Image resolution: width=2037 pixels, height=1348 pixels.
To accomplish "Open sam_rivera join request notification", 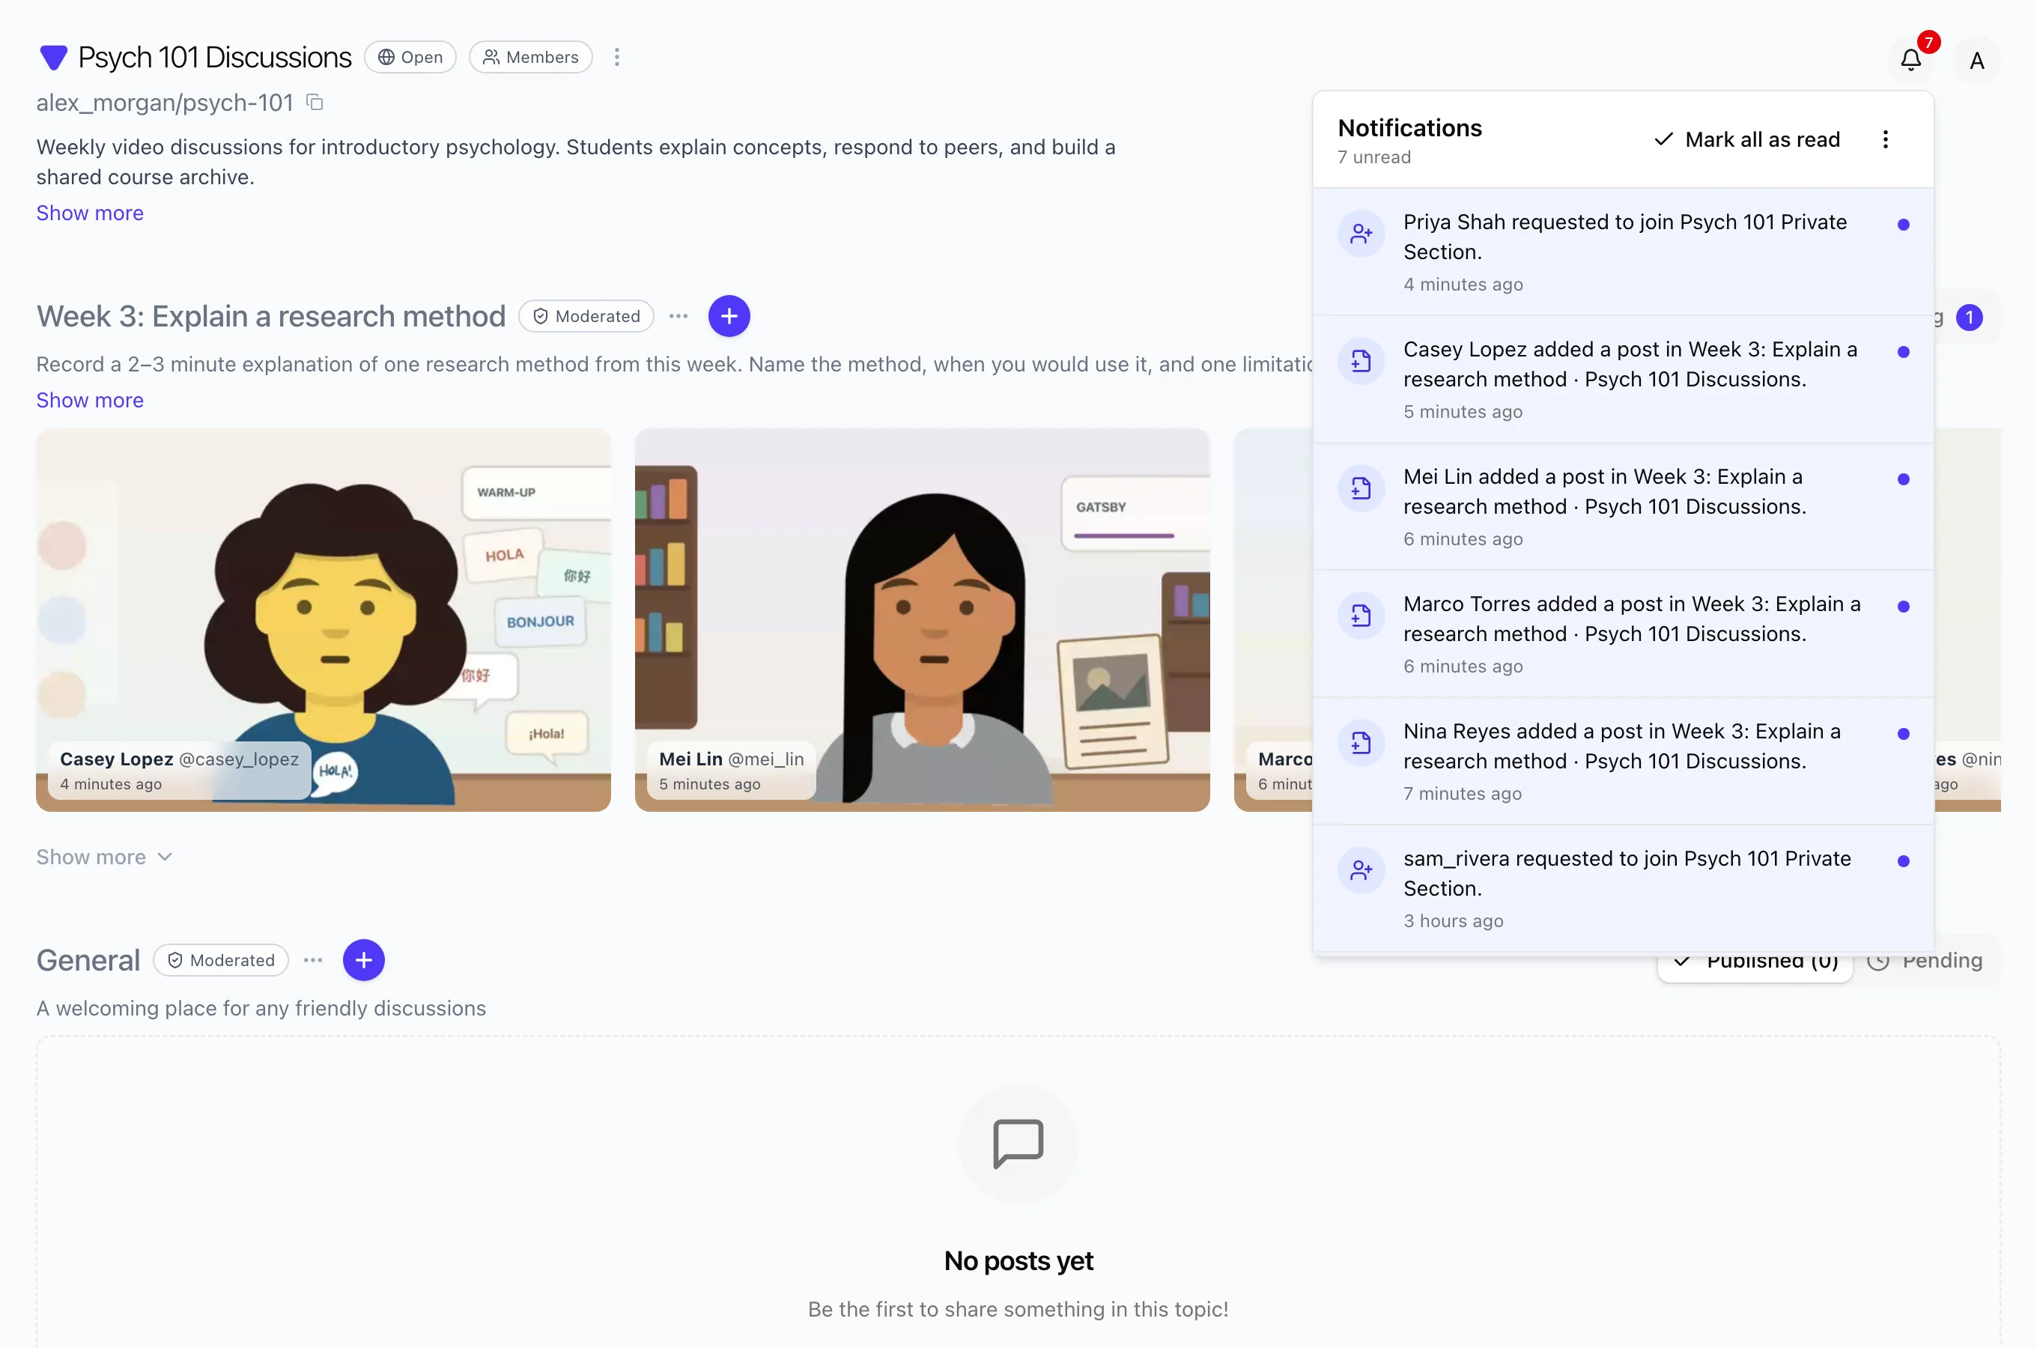I will [1623, 888].
